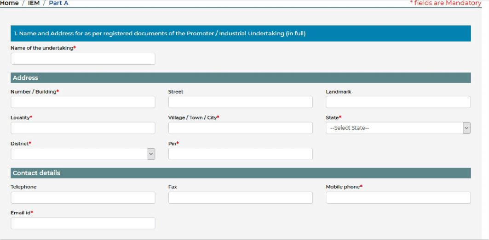This screenshot has height=240, width=489.
Task: Click the State dropdown arrow
Action: (x=466, y=128)
